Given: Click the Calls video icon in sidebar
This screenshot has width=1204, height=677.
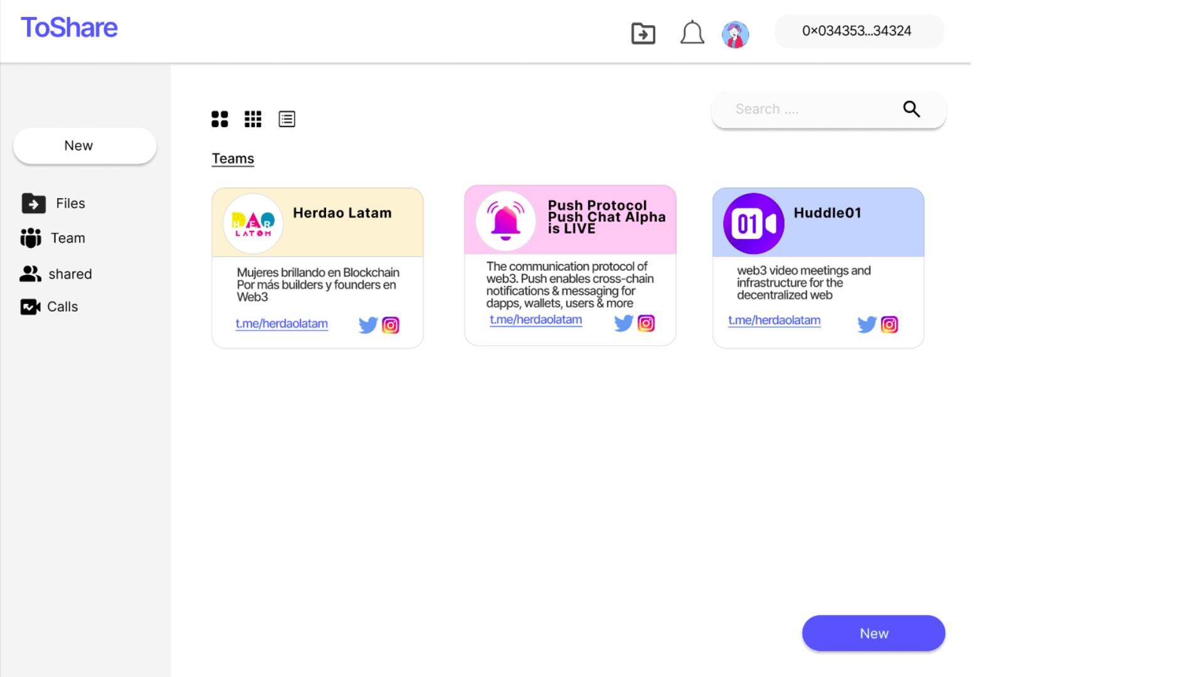Looking at the screenshot, I should click(x=30, y=307).
